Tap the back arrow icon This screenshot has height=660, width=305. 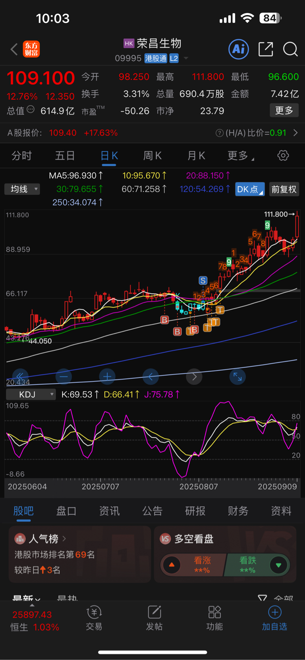[14, 49]
